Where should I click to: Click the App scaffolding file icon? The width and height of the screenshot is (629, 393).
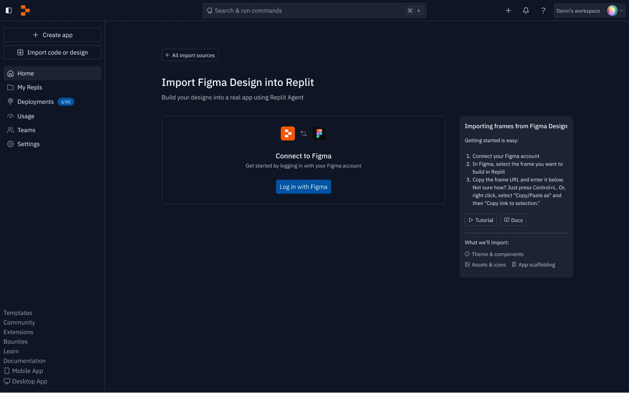coord(514,264)
